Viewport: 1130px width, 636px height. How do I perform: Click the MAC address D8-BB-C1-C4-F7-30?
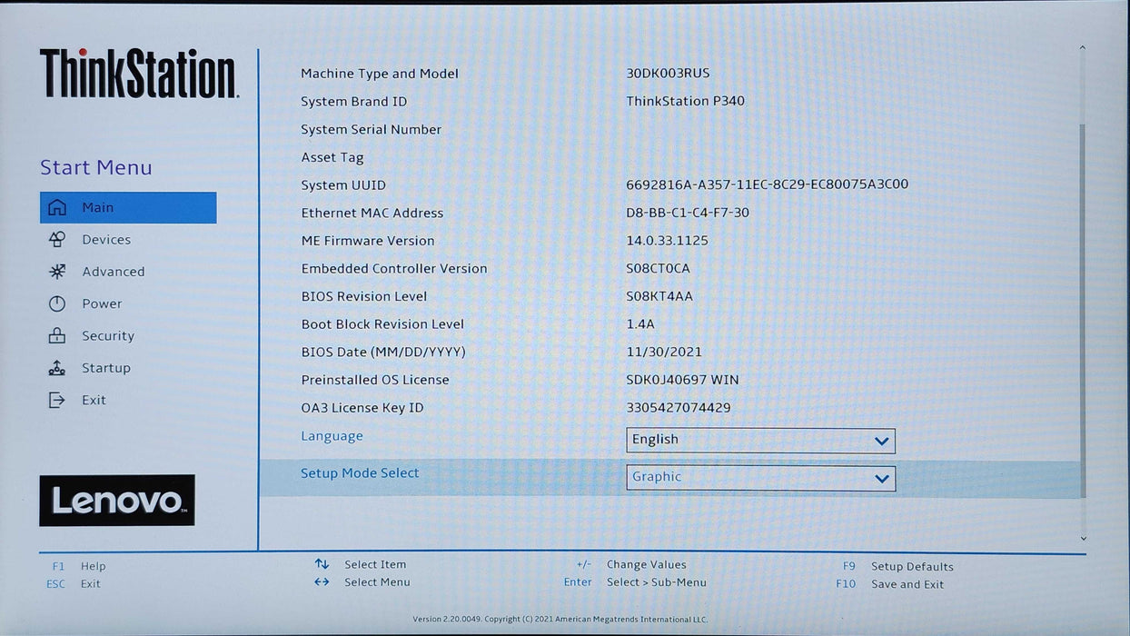click(x=688, y=213)
